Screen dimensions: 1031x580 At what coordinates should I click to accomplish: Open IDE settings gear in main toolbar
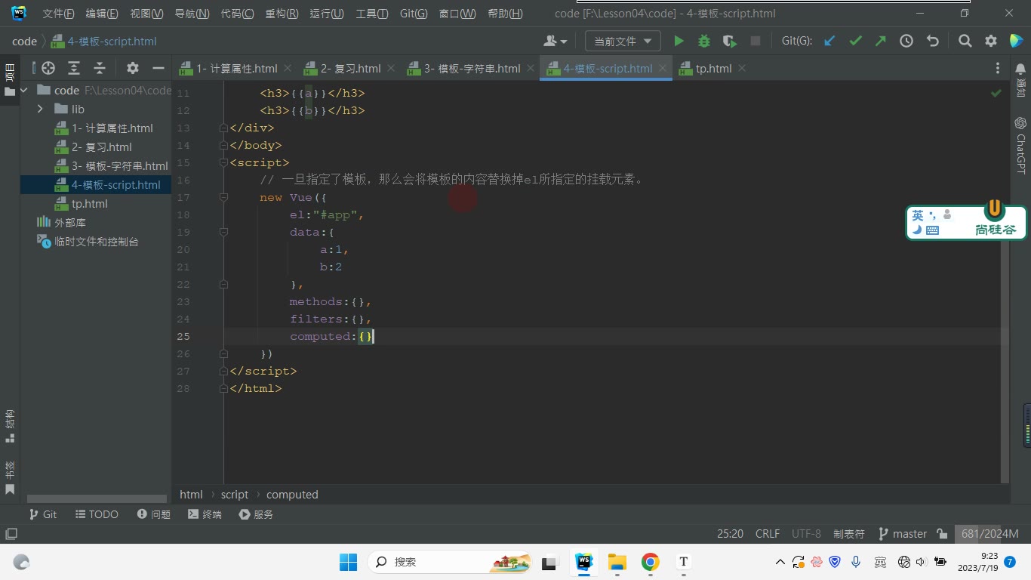point(991,42)
